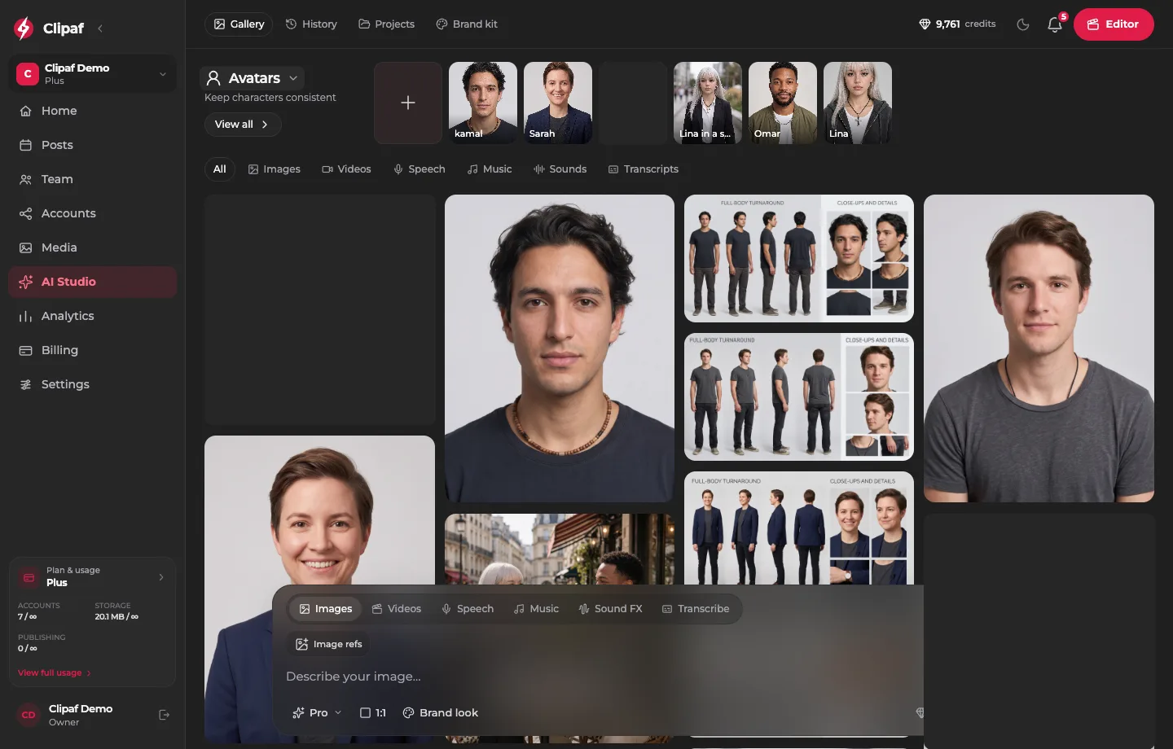
Task: Select Images mode in the generator
Action: (326, 609)
